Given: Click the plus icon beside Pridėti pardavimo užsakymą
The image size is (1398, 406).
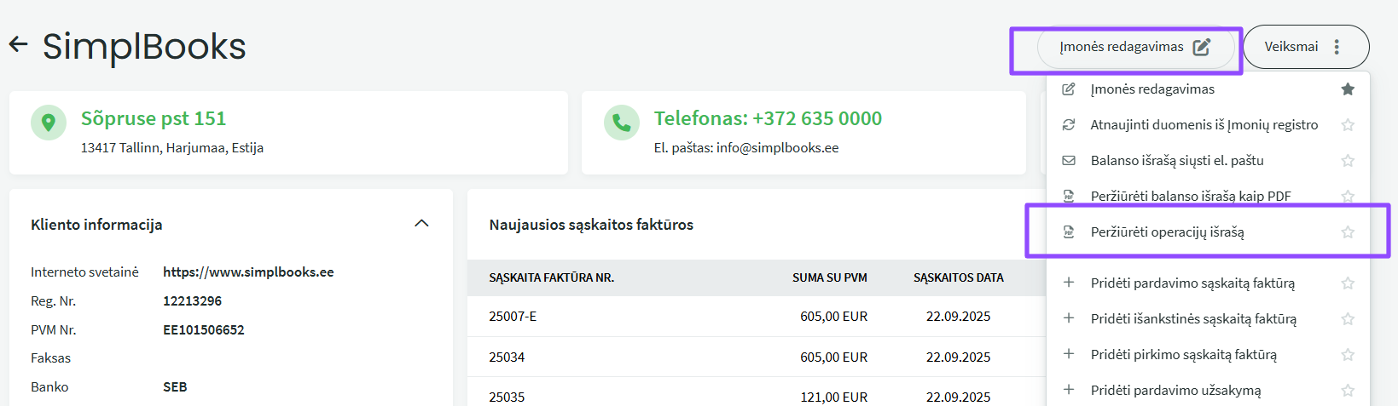Looking at the screenshot, I should (1068, 390).
